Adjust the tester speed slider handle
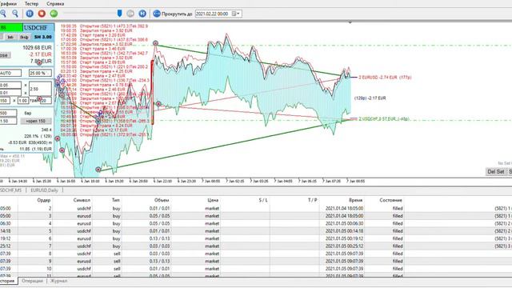 click(x=119, y=14)
